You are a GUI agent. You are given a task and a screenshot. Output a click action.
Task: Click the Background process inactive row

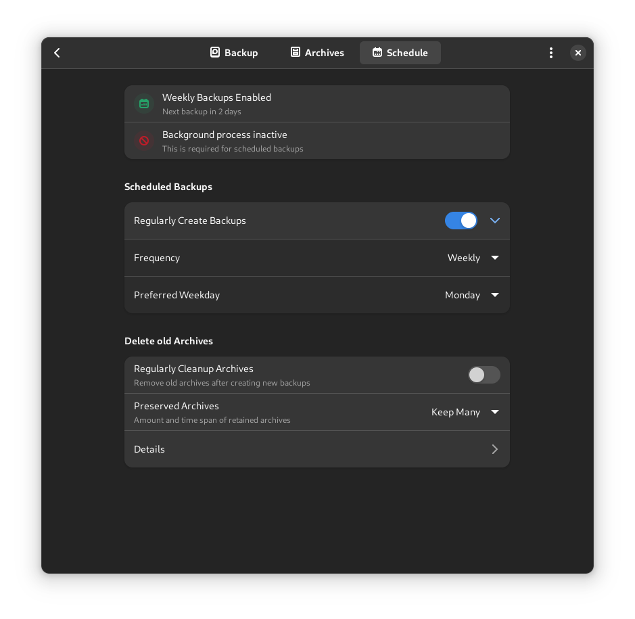(x=316, y=141)
